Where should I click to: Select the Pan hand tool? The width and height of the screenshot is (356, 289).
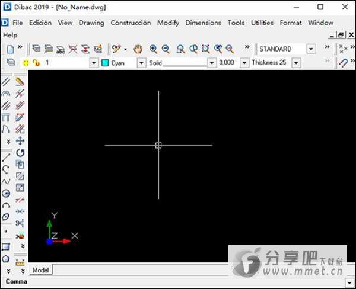tap(138, 49)
